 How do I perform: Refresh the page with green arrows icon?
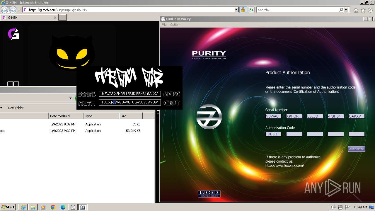pyautogui.click(x=251, y=10)
